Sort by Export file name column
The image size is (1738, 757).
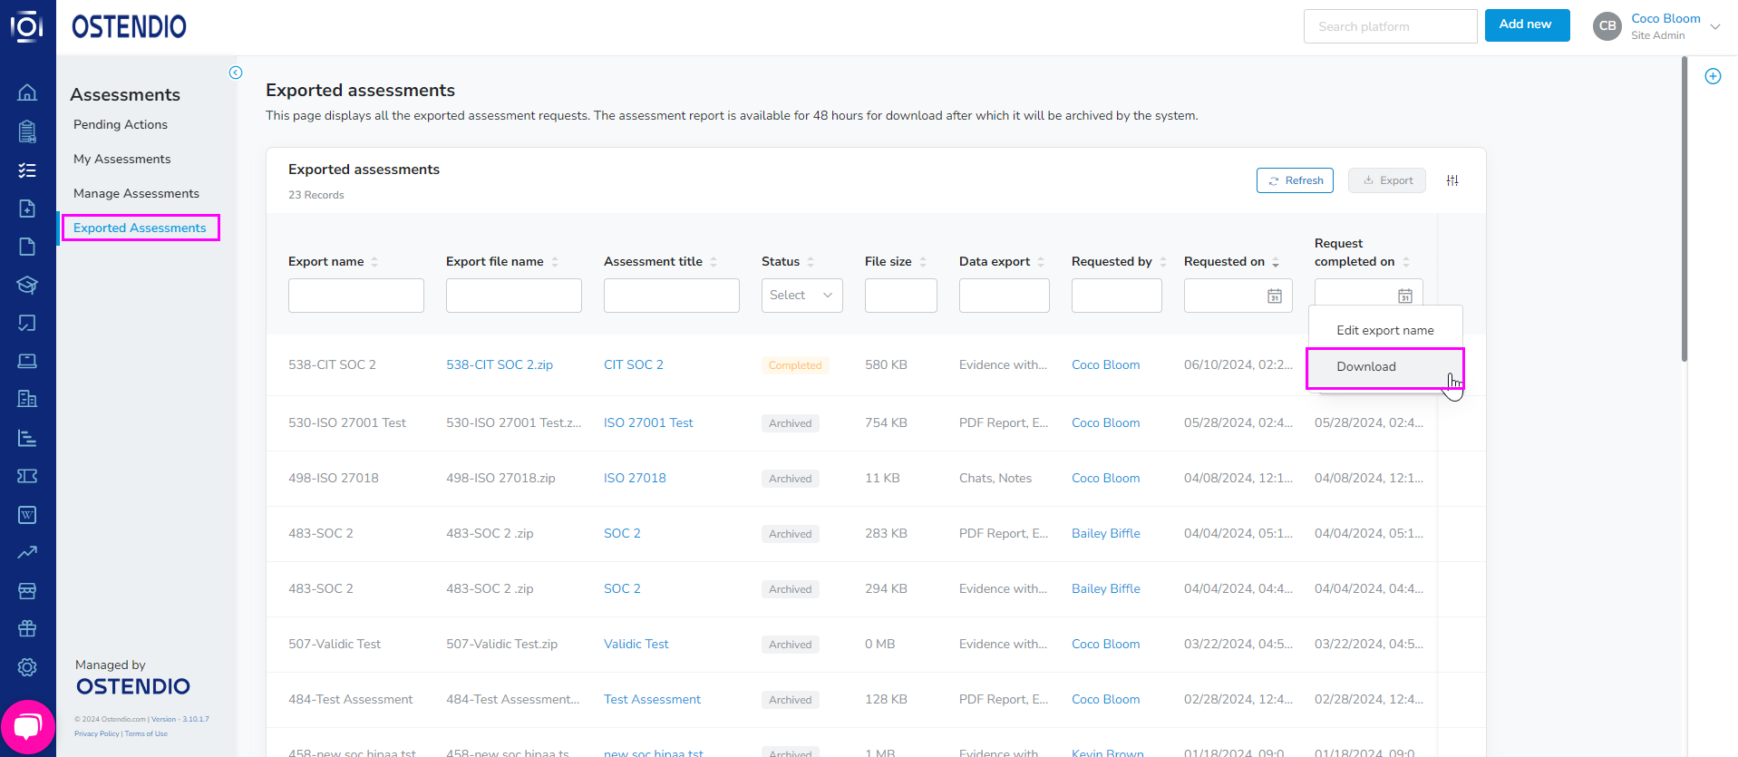point(555,262)
